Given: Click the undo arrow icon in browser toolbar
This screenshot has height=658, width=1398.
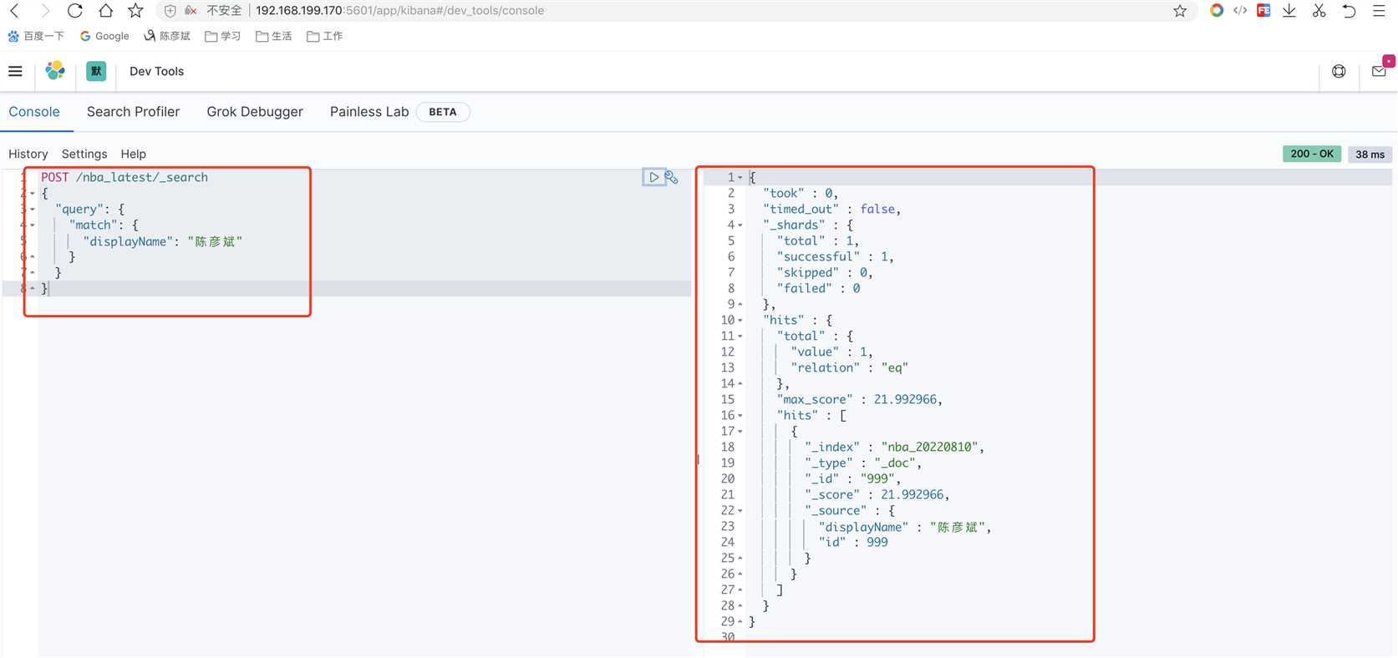Looking at the screenshot, I should 1349,11.
